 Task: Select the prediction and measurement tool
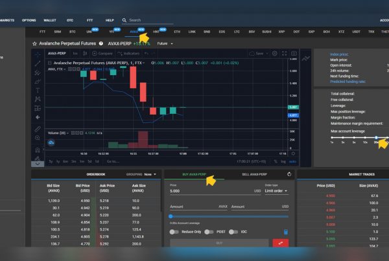pos(38,108)
